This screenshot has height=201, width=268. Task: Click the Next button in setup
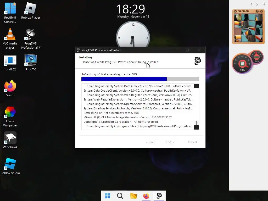click(x=170, y=142)
